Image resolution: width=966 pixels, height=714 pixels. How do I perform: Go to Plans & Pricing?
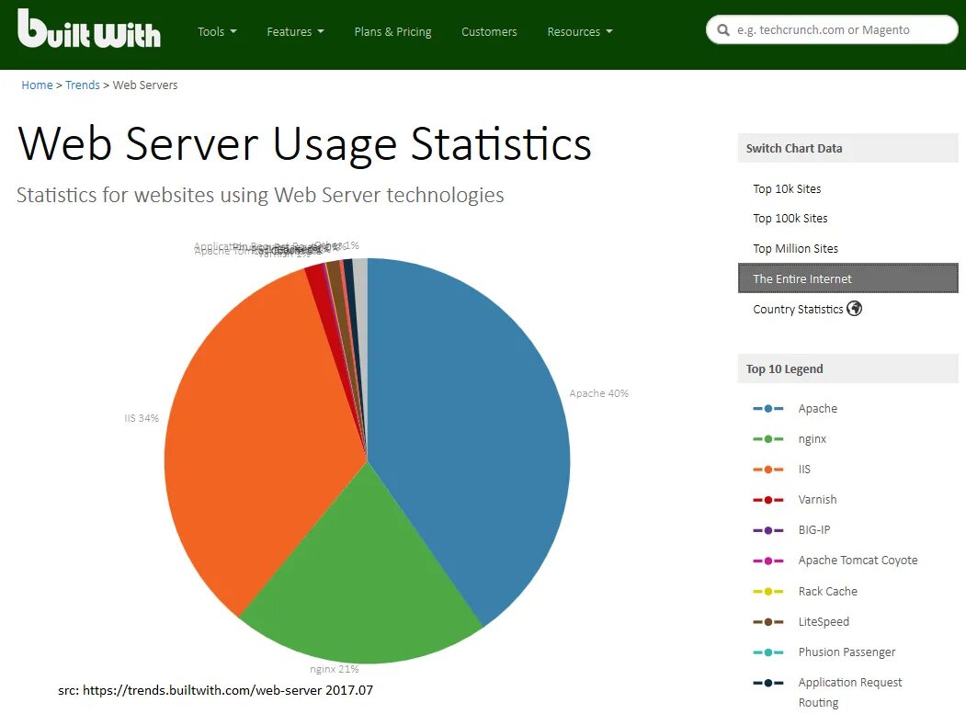tap(392, 31)
